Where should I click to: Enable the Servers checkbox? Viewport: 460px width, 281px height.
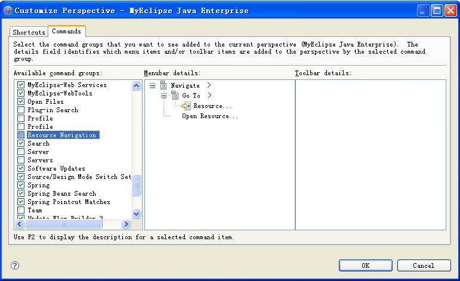pyautogui.click(x=21, y=160)
